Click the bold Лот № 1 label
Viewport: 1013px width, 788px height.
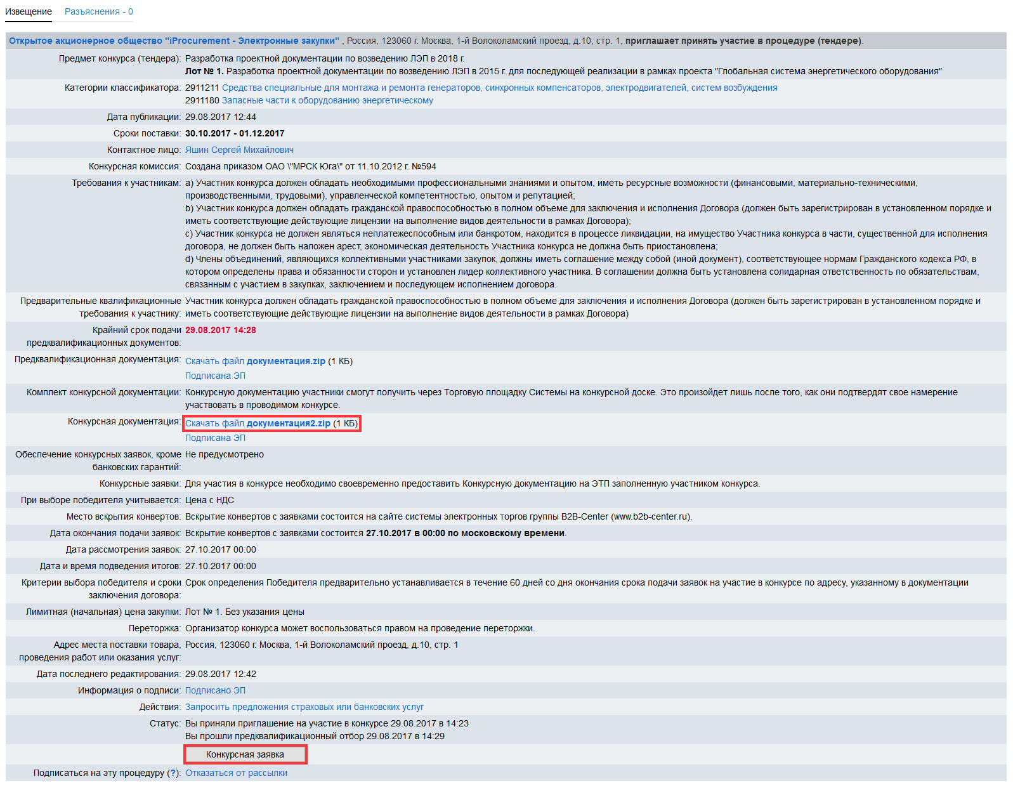coord(204,71)
